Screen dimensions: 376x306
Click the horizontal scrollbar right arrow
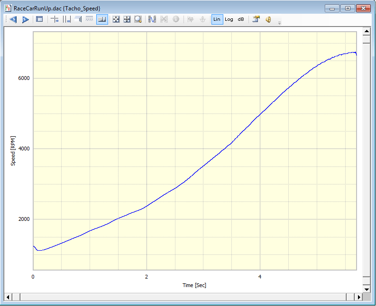[x=359, y=297]
